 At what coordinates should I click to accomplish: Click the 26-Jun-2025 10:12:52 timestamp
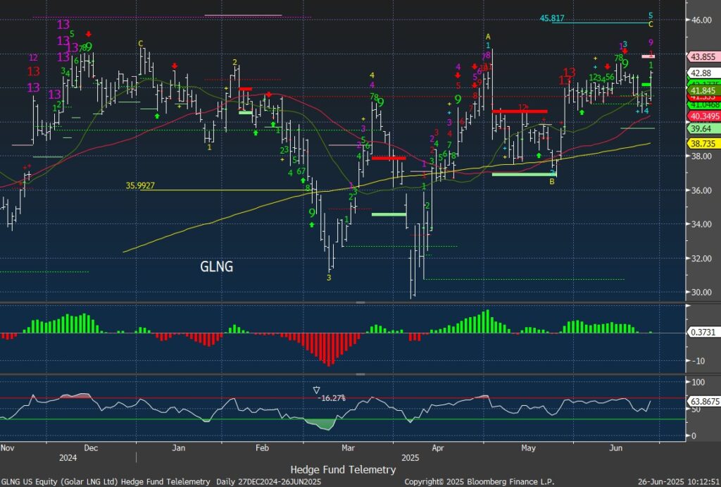pos(678,481)
